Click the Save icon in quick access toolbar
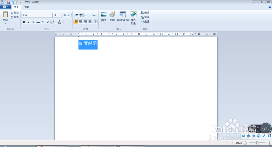This screenshot has width=272, height=147. (x=8, y=2)
